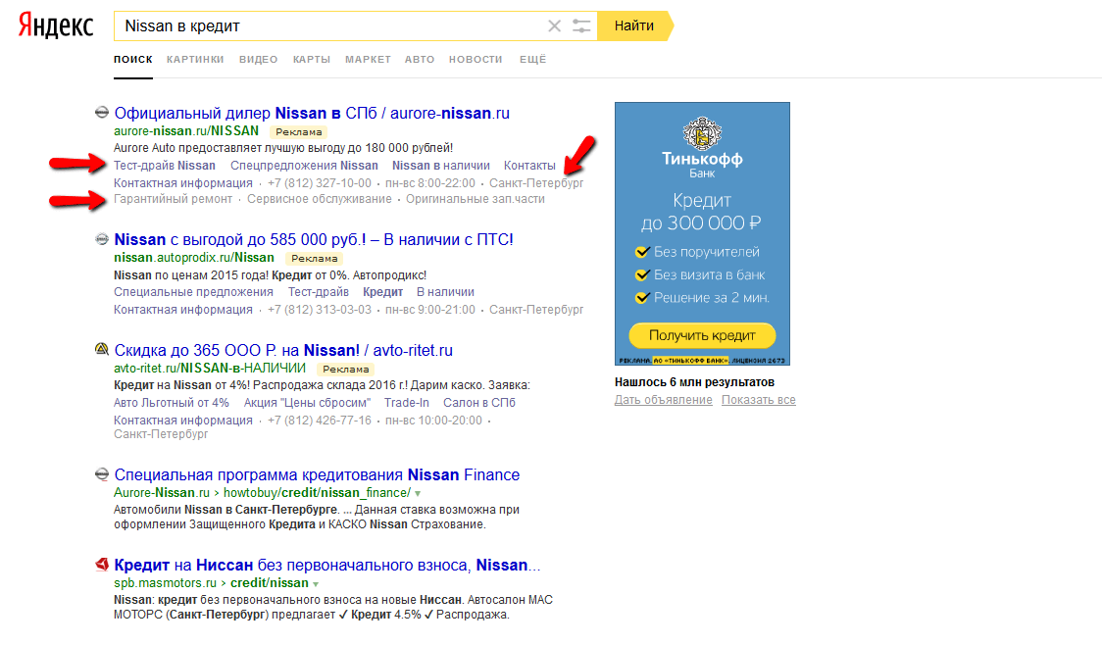The width and height of the screenshot is (1102, 645).
Task: Click the Nissan favicon beside Официальный дилер result
Action: pos(102,113)
